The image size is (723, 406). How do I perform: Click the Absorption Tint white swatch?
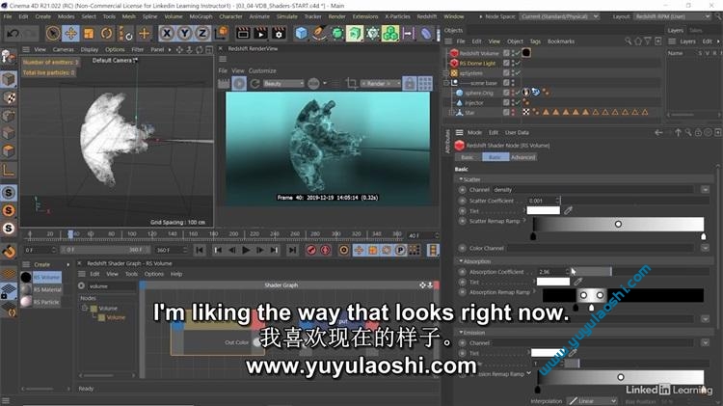pyautogui.click(x=553, y=282)
